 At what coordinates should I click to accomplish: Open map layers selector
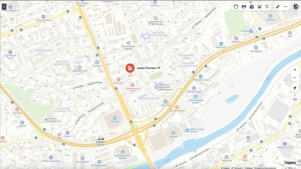[x=267, y=7]
